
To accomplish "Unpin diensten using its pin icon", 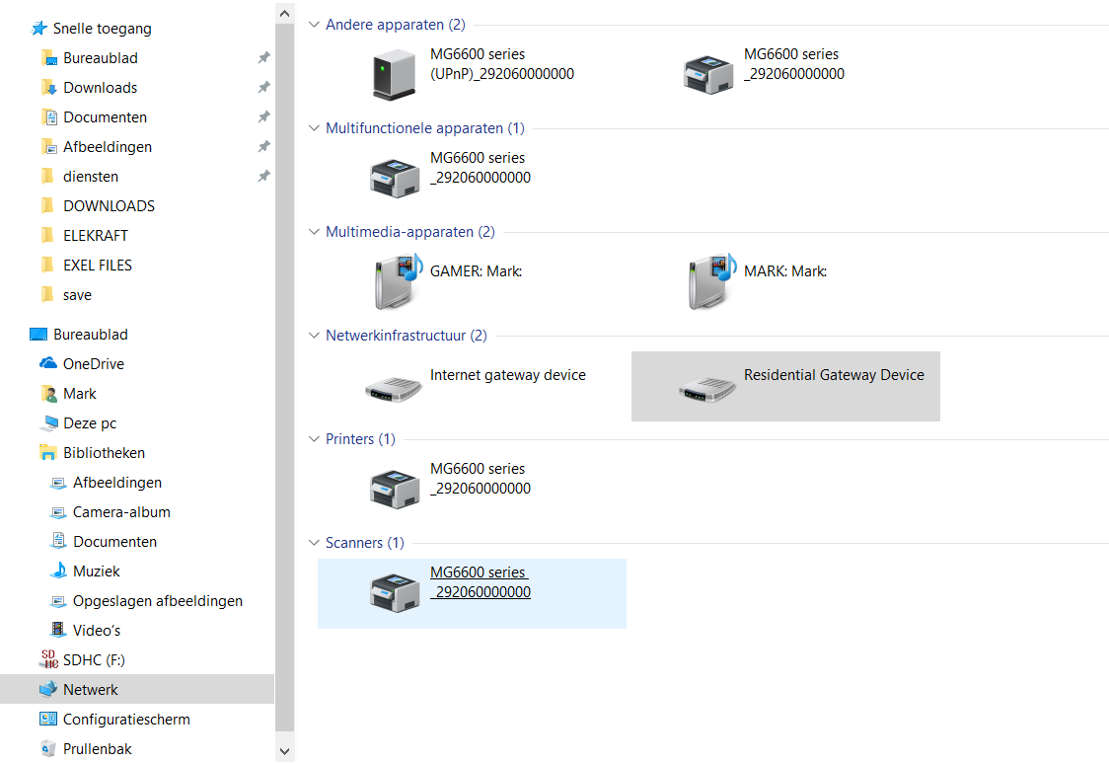I will pos(263,176).
